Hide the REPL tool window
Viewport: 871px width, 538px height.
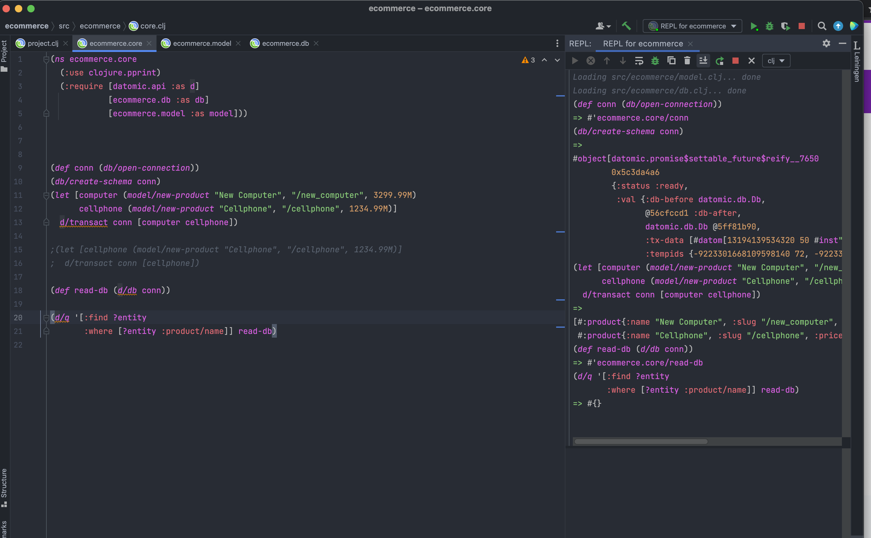point(842,43)
